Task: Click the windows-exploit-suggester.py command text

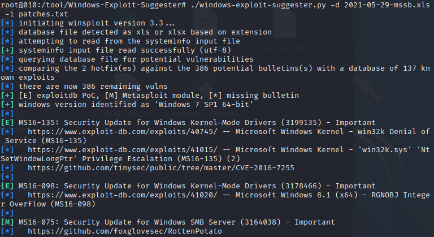Action: 258,5
